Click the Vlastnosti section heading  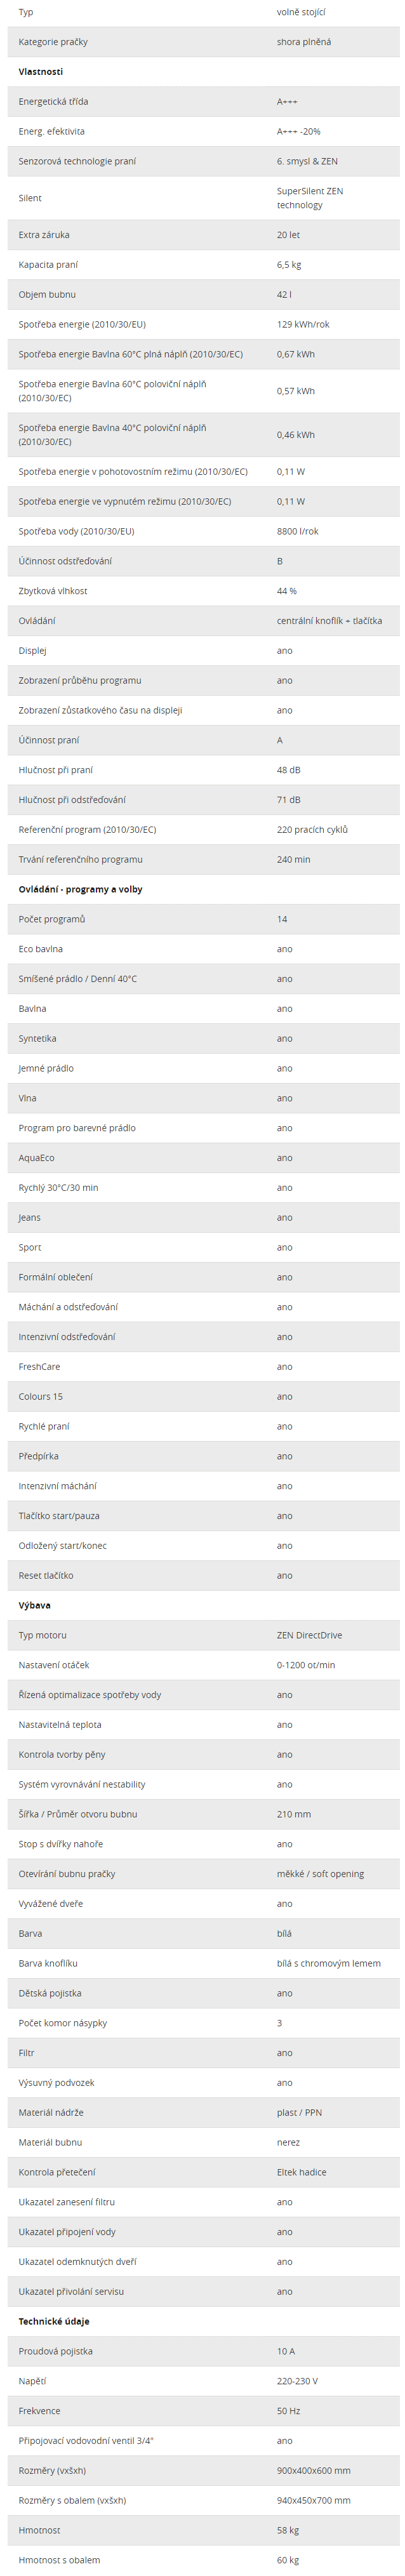coord(40,72)
